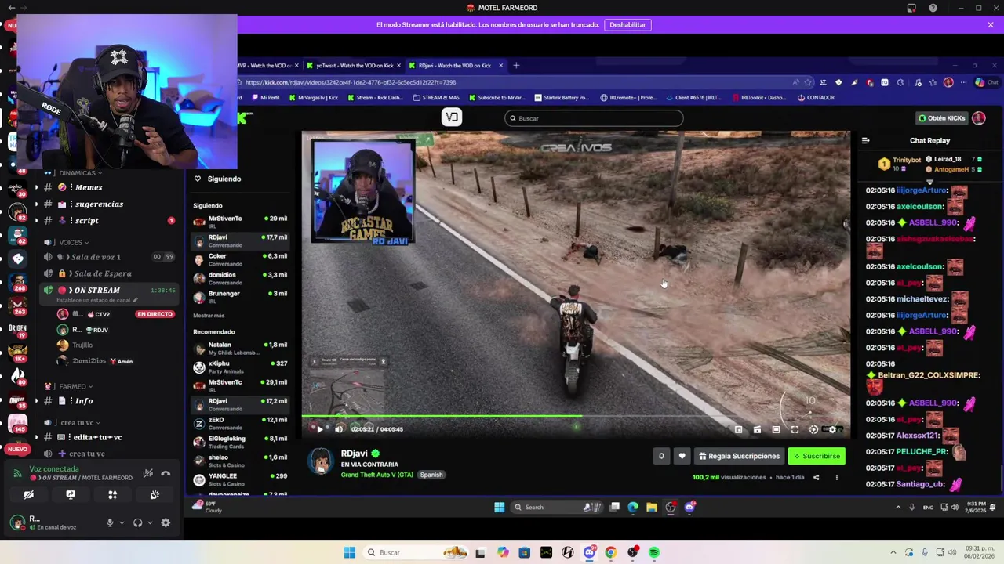
Task: Switch to the yoTwisst VOD browser tab
Action: point(355,66)
